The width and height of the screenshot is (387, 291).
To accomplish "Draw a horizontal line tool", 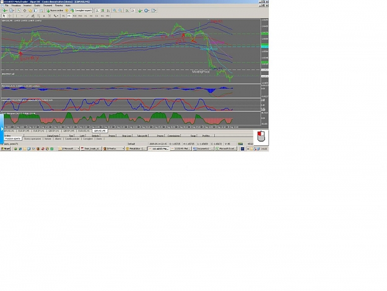I will point(22,16).
